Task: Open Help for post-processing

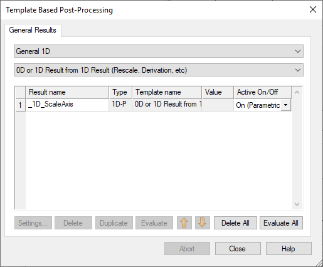Action: 289,249
